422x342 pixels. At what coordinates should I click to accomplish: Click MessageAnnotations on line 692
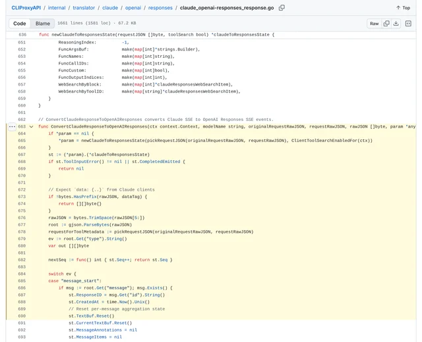[x=99, y=330]
